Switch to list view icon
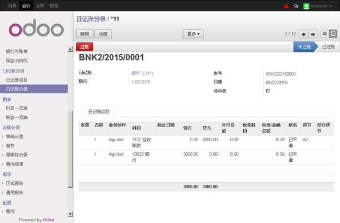Image resolution: width=340 pixels, height=223 pixels. coord(325,34)
